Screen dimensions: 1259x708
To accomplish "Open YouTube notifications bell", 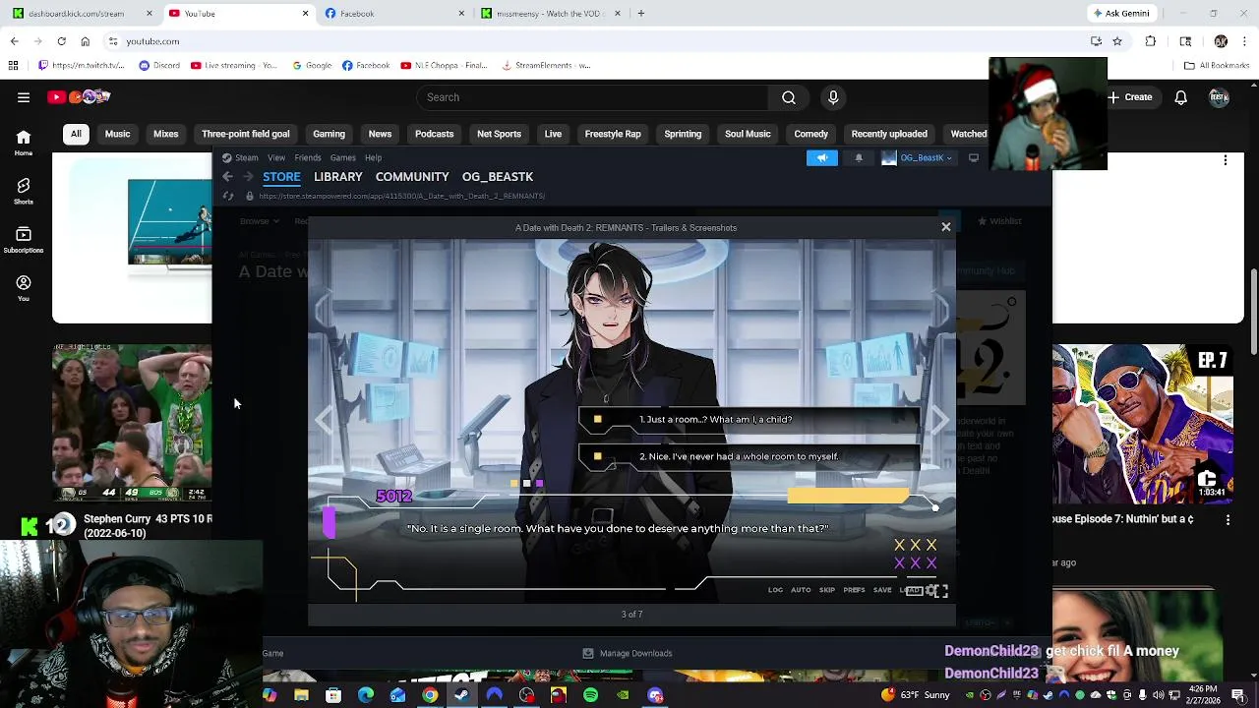I will [x=1180, y=97].
